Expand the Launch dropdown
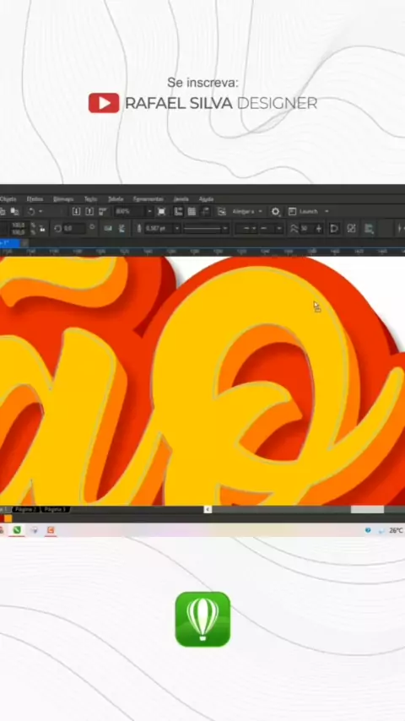The height and width of the screenshot is (721, 405). 327,212
